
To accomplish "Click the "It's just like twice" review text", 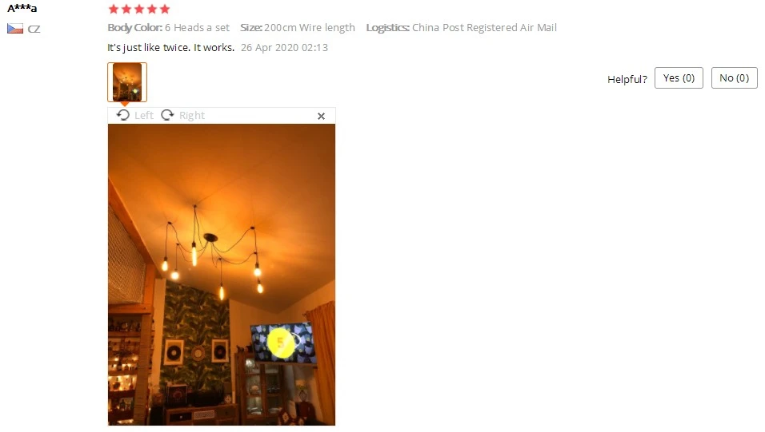I will [148, 47].
